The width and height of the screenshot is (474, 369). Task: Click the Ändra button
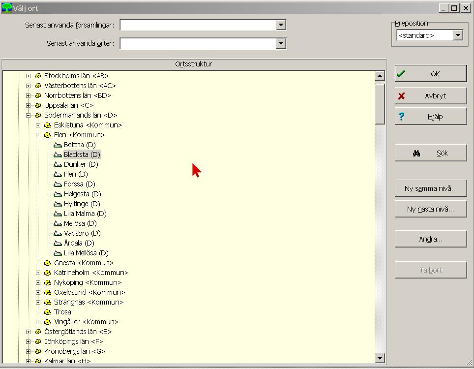[431, 239]
